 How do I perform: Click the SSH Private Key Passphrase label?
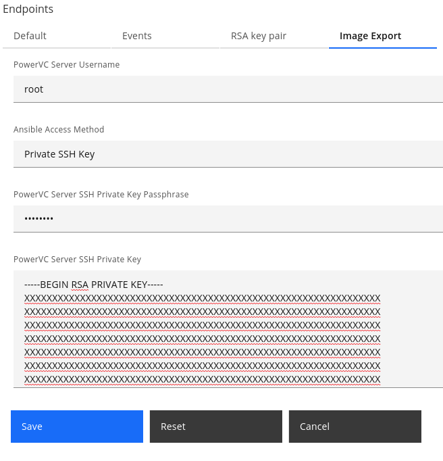click(x=101, y=195)
